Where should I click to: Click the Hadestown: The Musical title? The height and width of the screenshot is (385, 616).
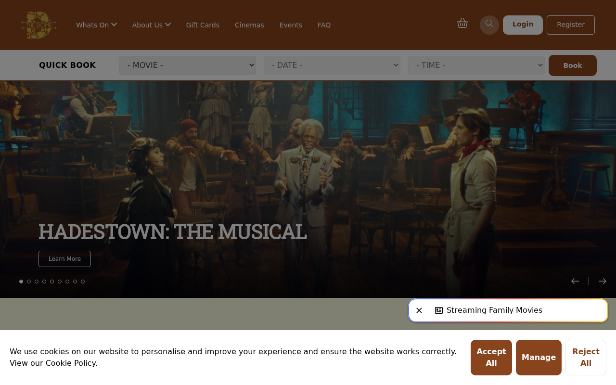[172, 231]
